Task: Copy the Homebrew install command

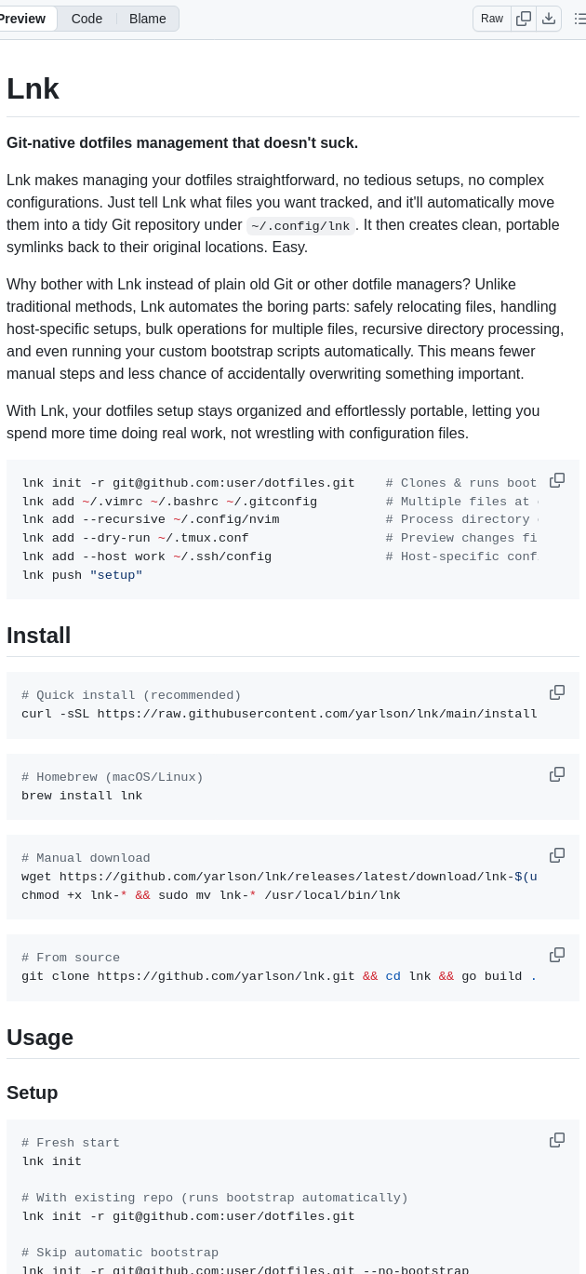Action: pos(557,774)
